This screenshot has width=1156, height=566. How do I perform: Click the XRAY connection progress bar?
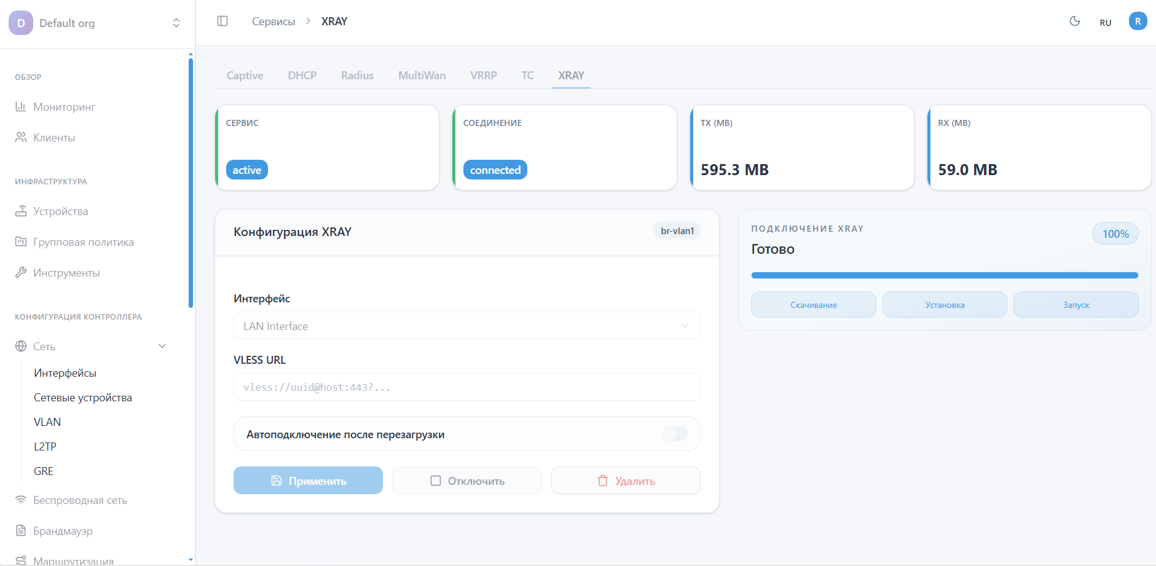(x=944, y=275)
